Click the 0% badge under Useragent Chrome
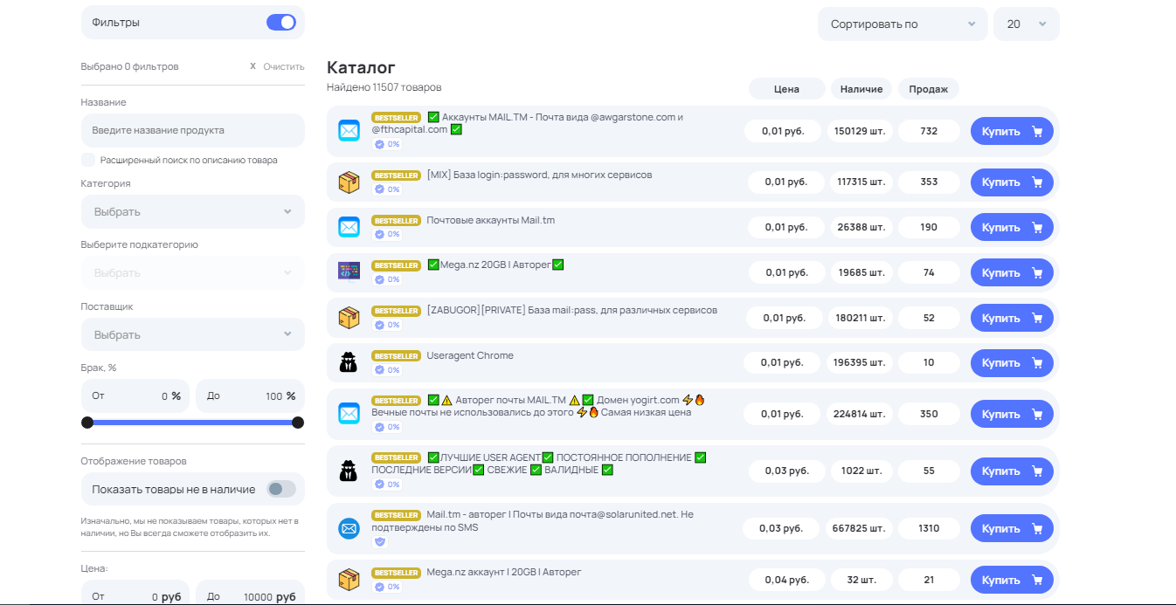The image size is (1176, 605). pyautogui.click(x=387, y=370)
